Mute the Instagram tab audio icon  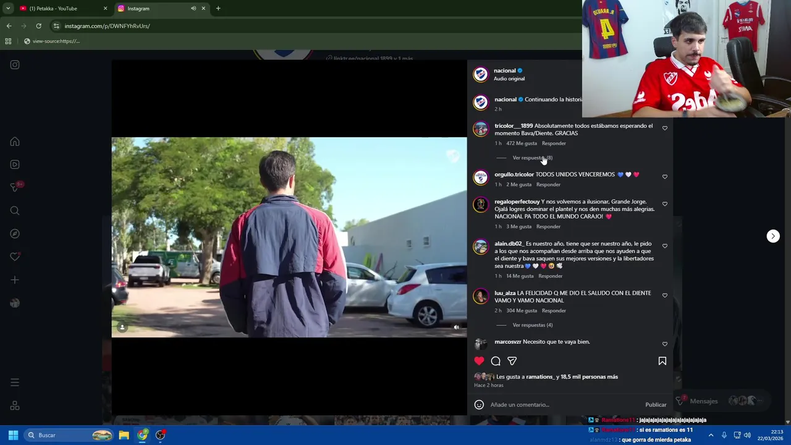(193, 9)
